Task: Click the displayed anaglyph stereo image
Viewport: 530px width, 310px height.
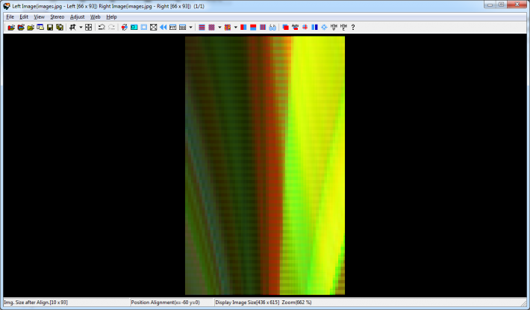Action: pos(265,166)
